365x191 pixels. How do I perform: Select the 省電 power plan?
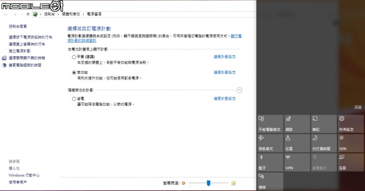click(74, 99)
